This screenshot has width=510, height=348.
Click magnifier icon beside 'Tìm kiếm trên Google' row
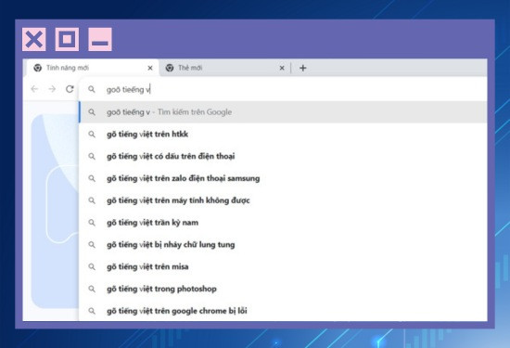(92, 112)
